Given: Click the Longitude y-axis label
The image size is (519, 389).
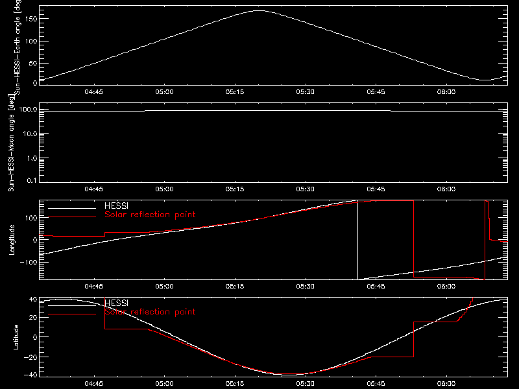Looking at the screenshot, I should [12, 239].
